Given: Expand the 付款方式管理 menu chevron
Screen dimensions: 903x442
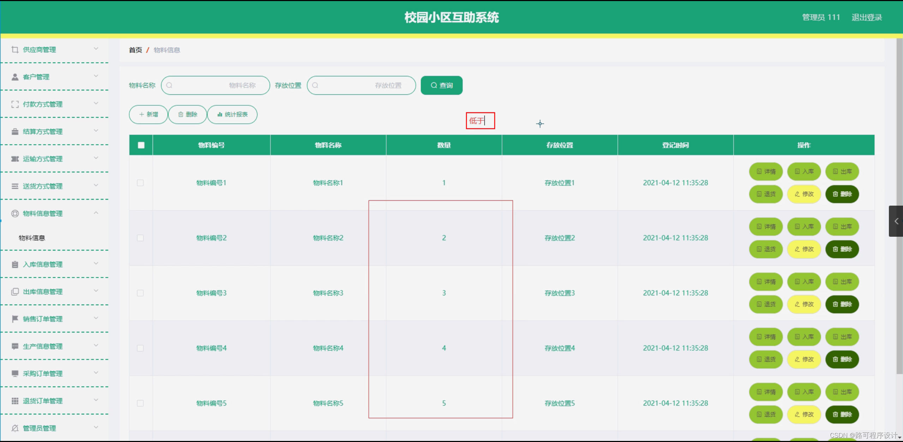Looking at the screenshot, I should [96, 103].
